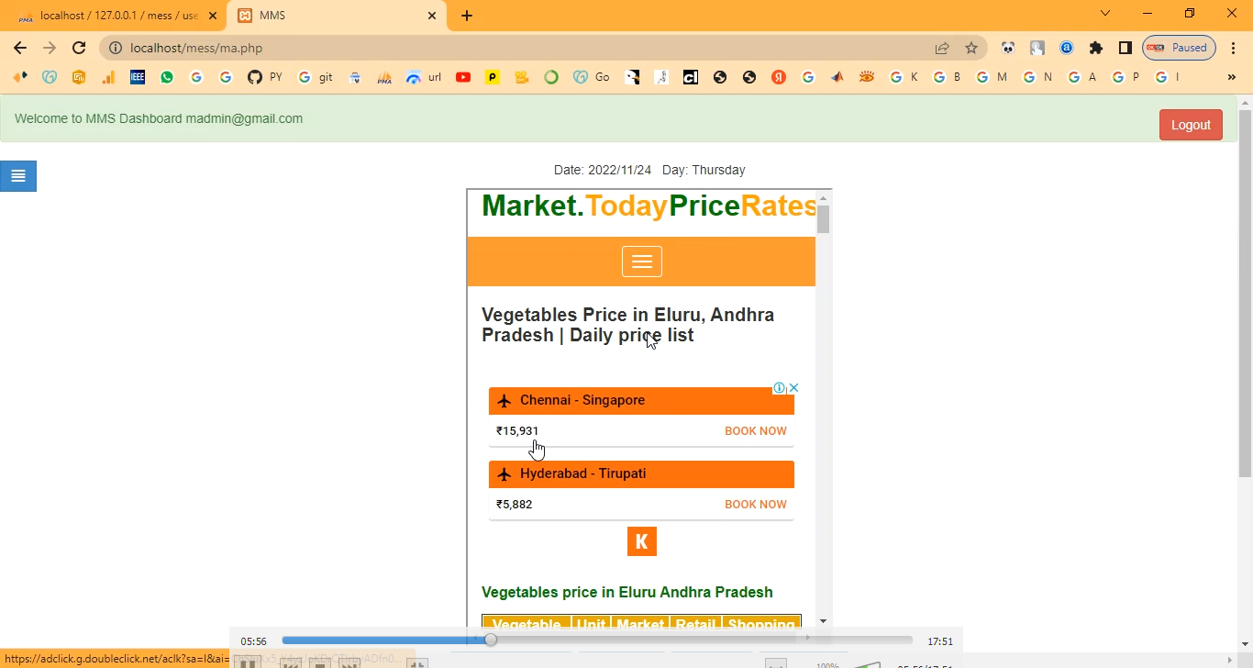Viewport: 1253px width, 668px height.
Task: Open the GitHub bookmark labeled PY
Action: [264, 78]
